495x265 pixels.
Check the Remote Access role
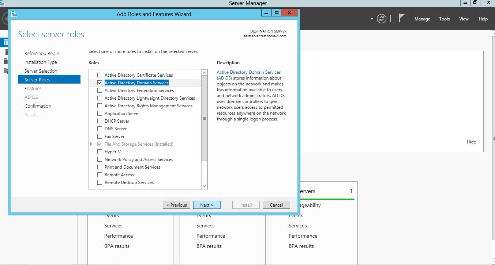pos(100,175)
